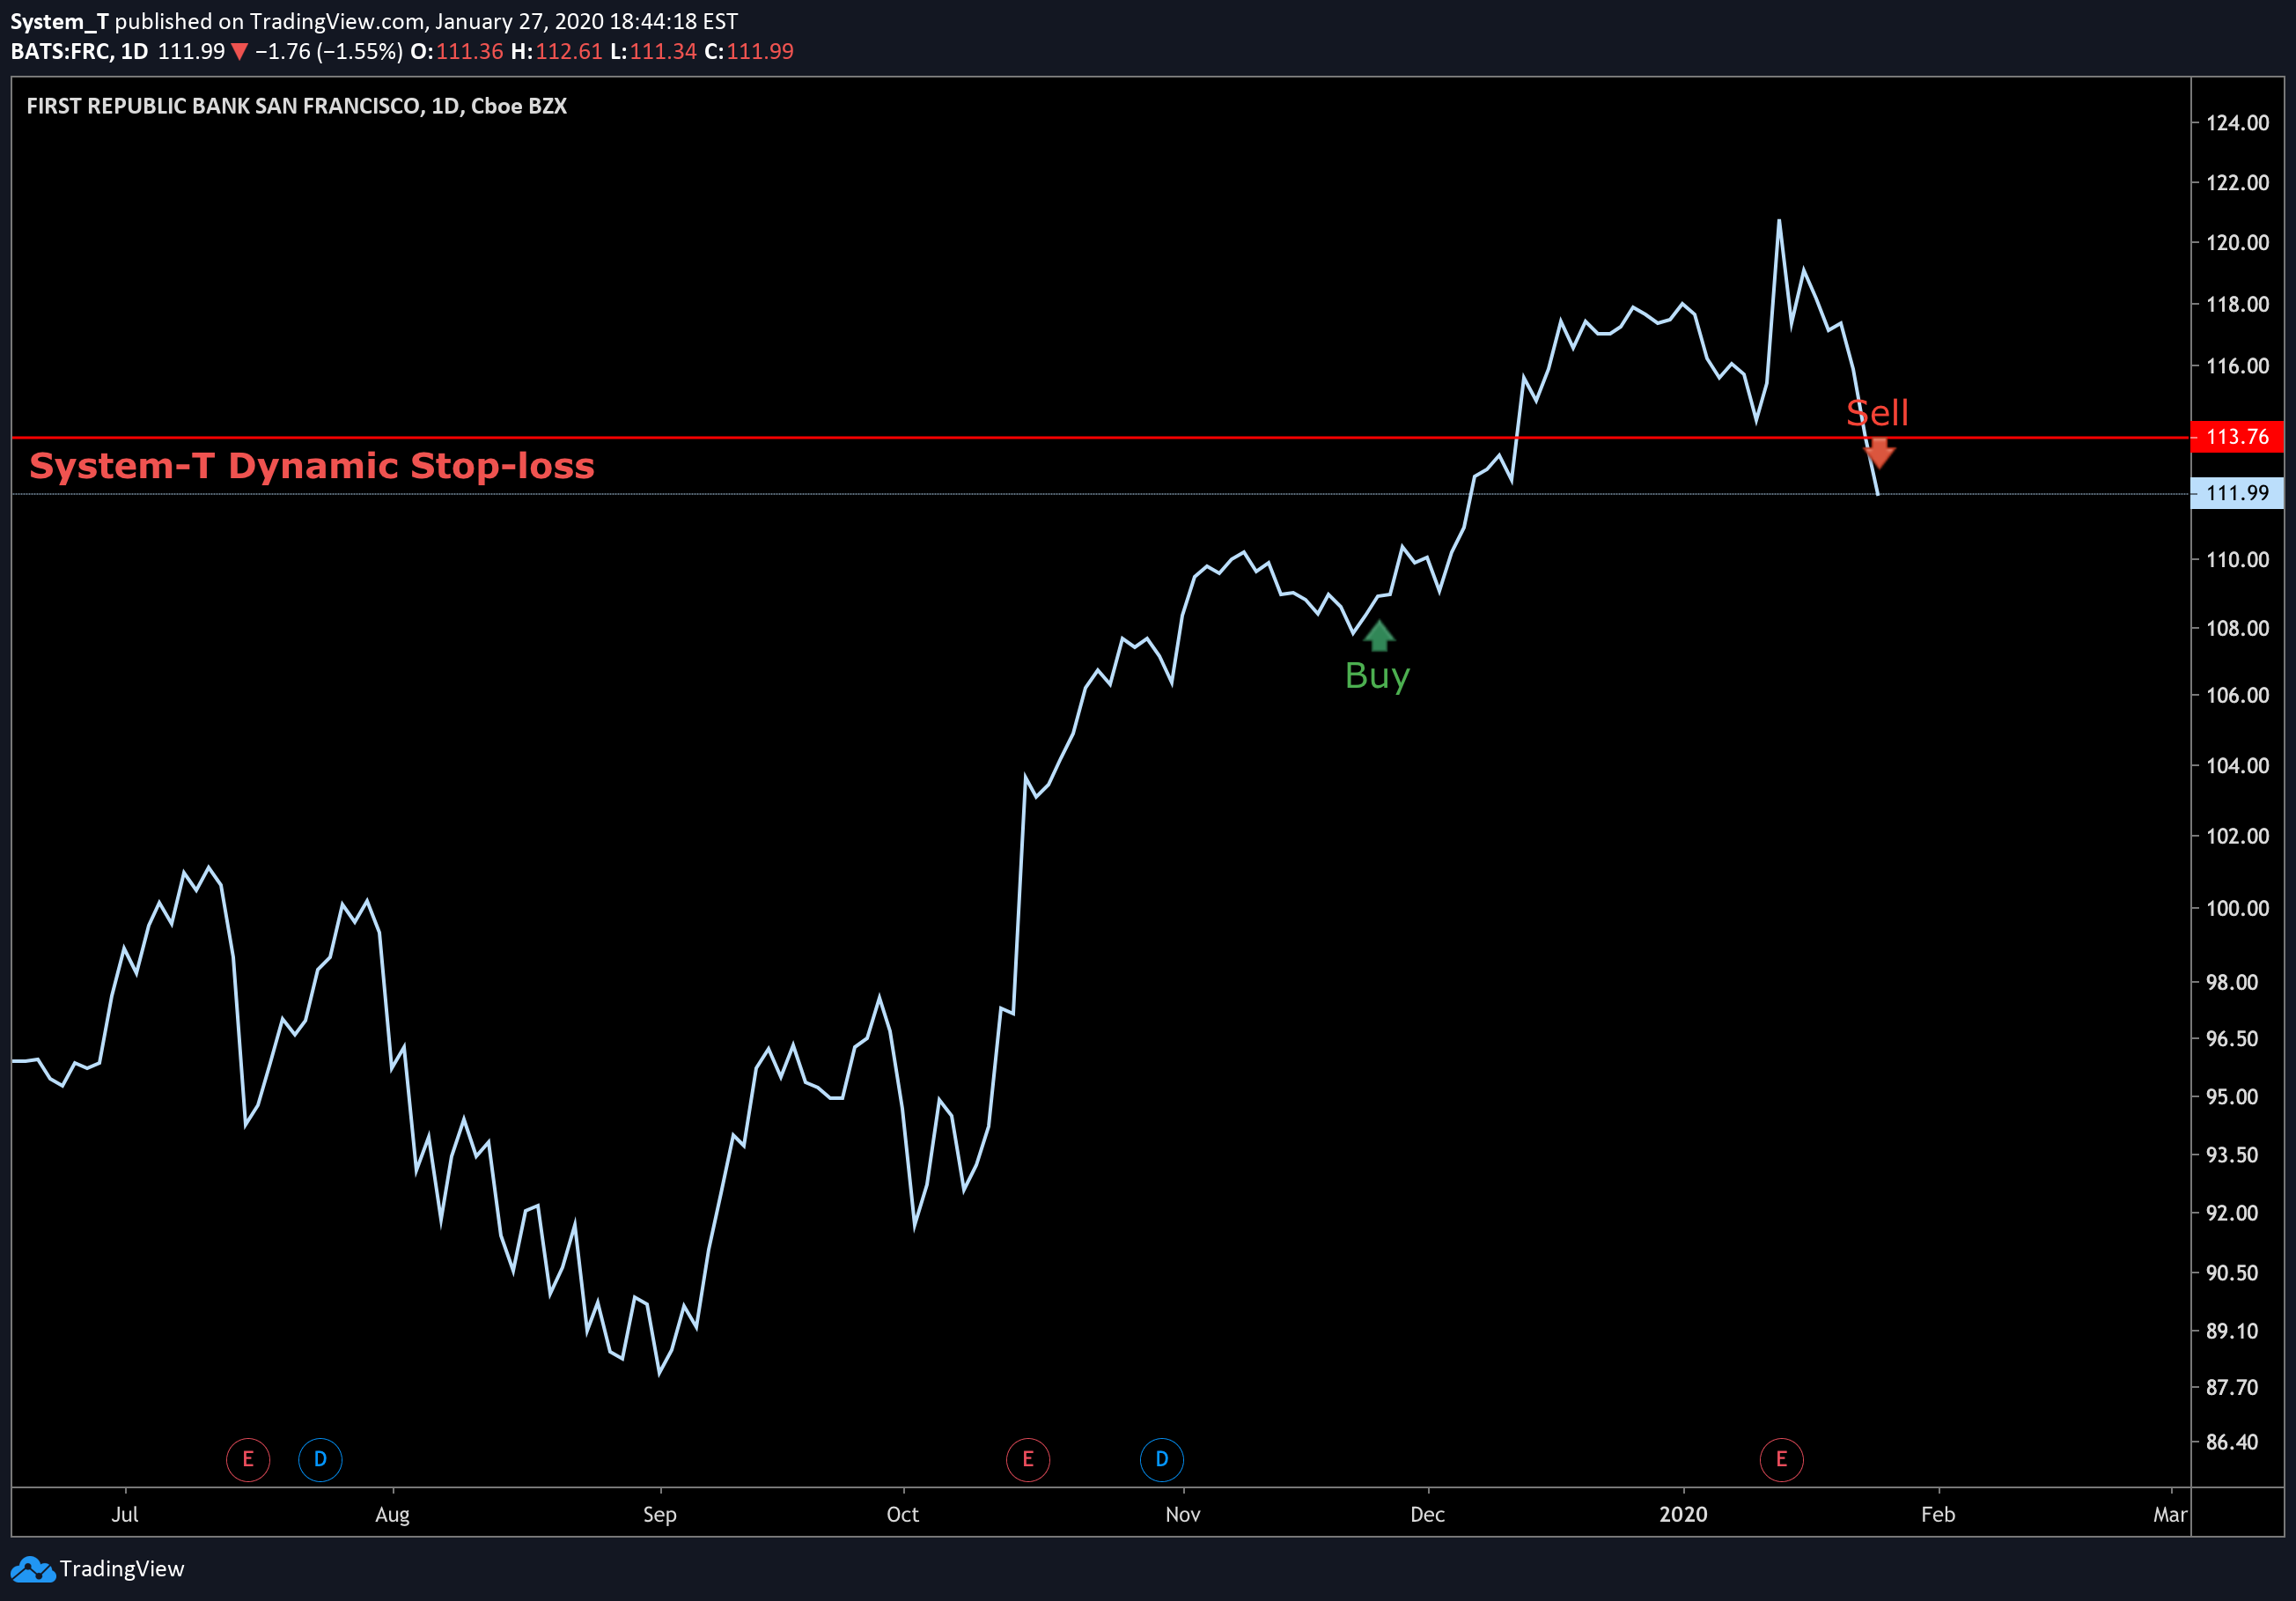Click the 108.00 price axis label
This screenshot has height=1601, width=2296.
(x=2237, y=629)
